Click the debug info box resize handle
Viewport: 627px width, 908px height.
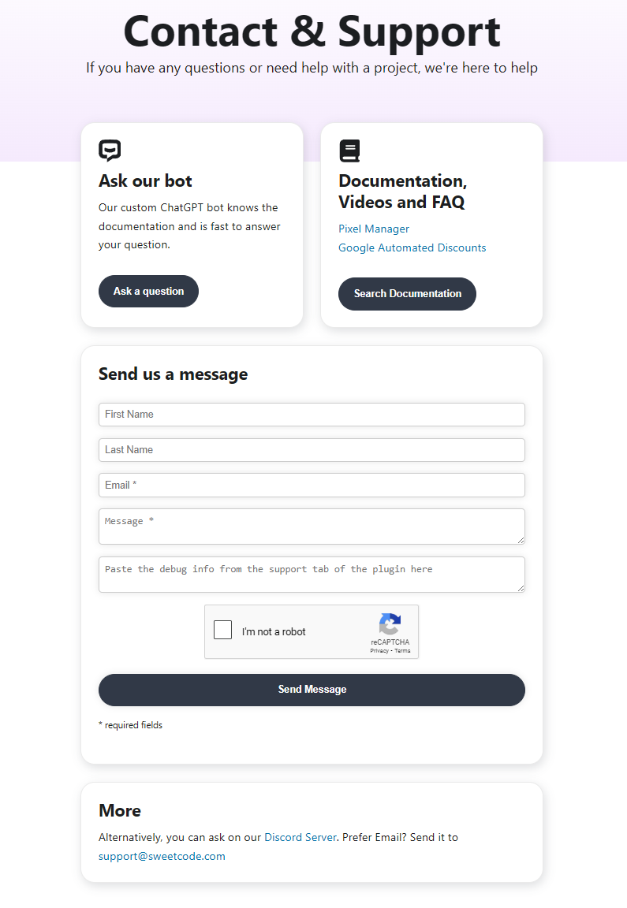coord(521,588)
